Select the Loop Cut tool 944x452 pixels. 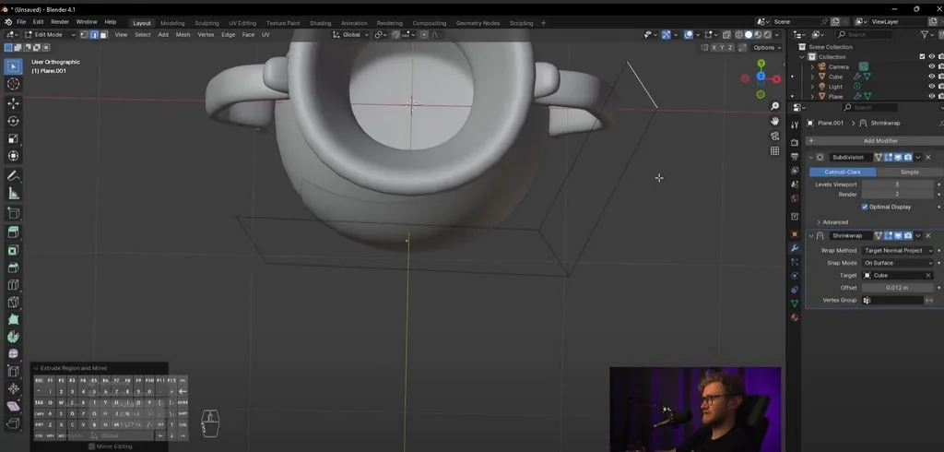click(x=13, y=285)
